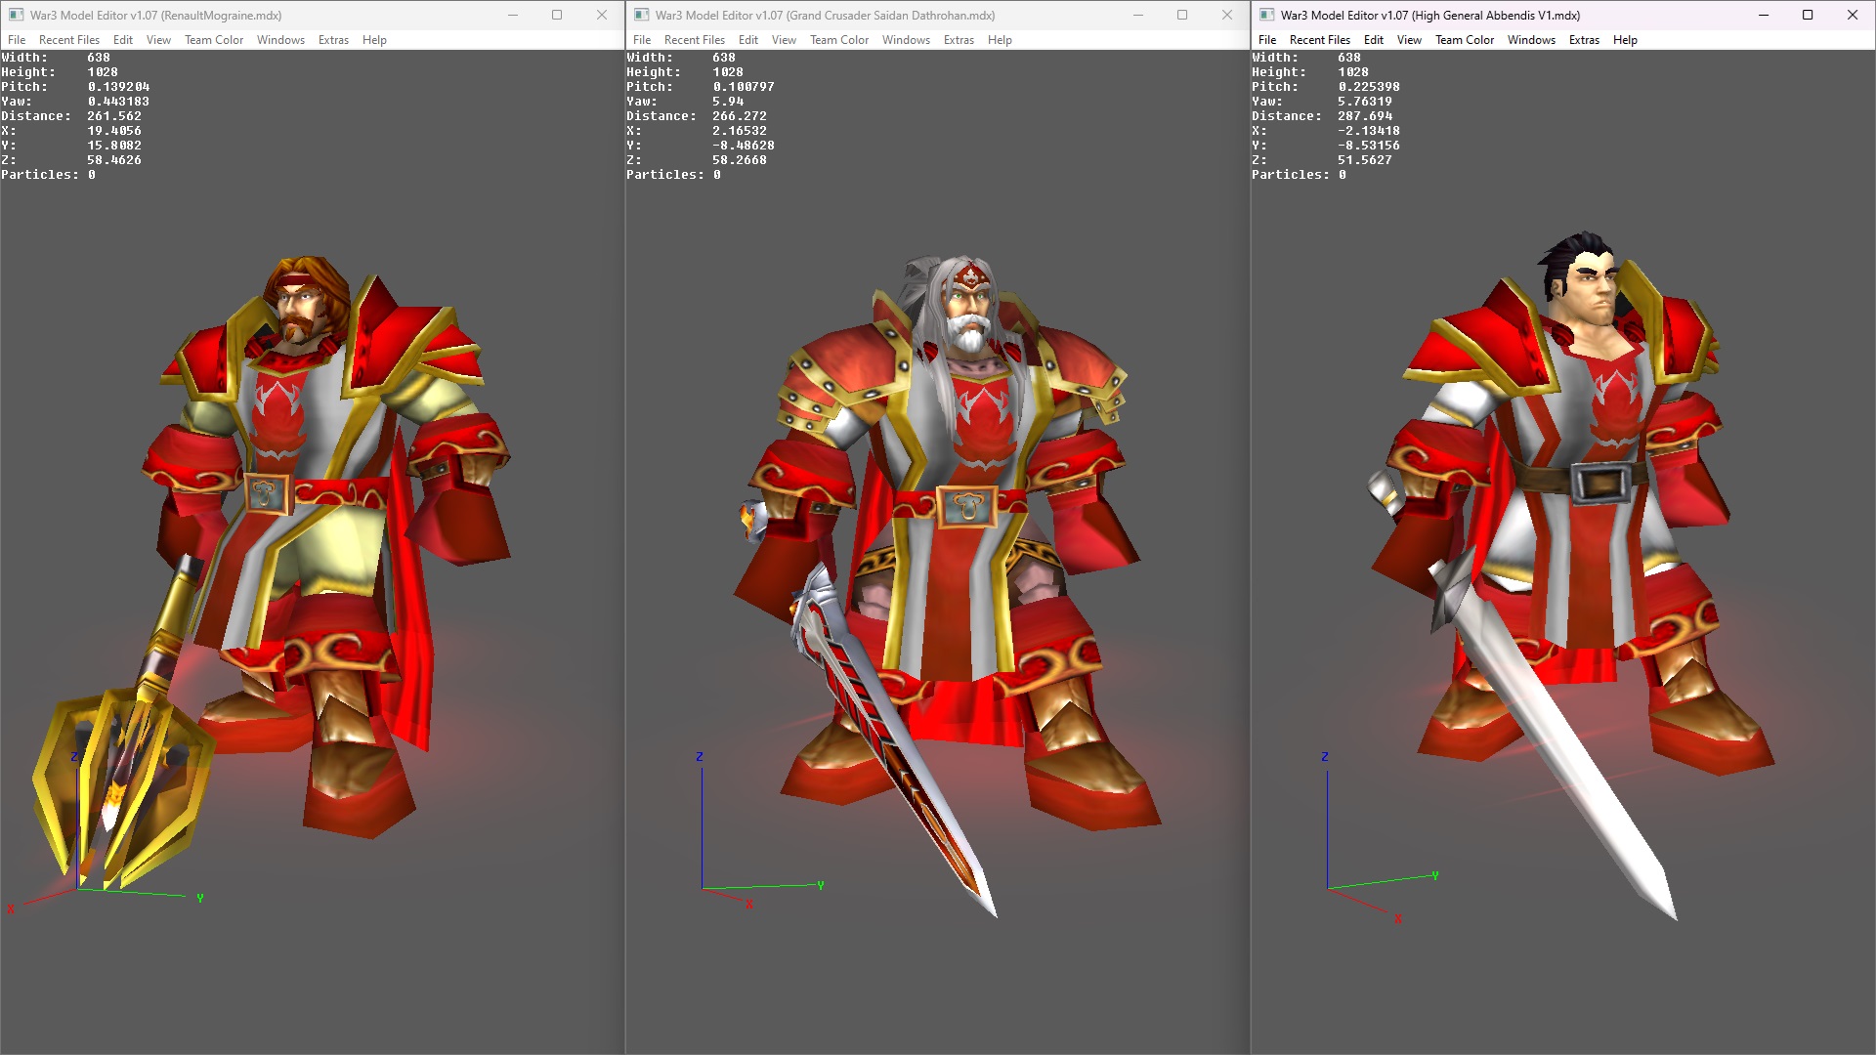1876x1055 pixels.
Task: Open View menu in Grand Crusader Saidan Dathrohan window
Action: (784, 40)
